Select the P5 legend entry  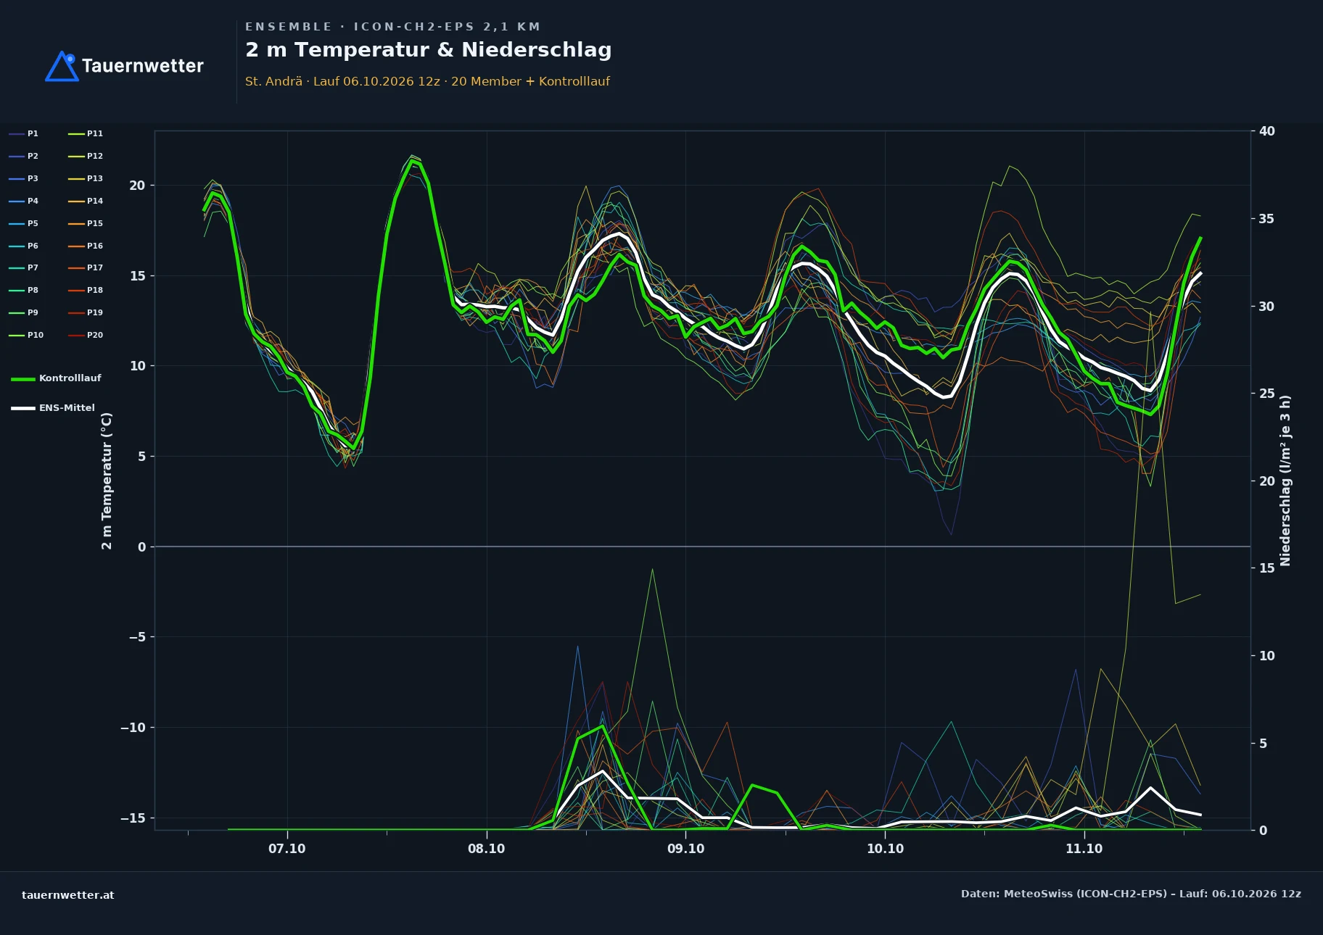(x=24, y=223)
